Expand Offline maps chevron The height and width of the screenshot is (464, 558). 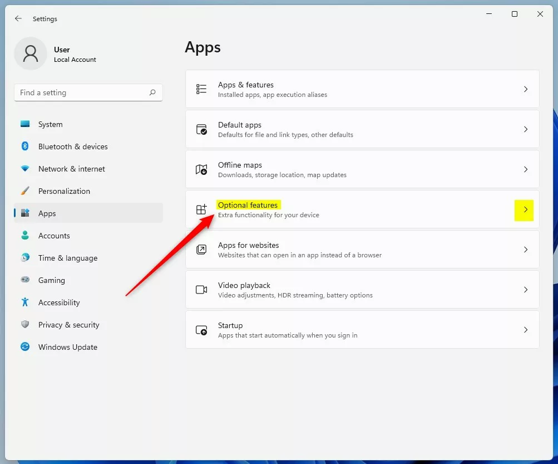526,169
